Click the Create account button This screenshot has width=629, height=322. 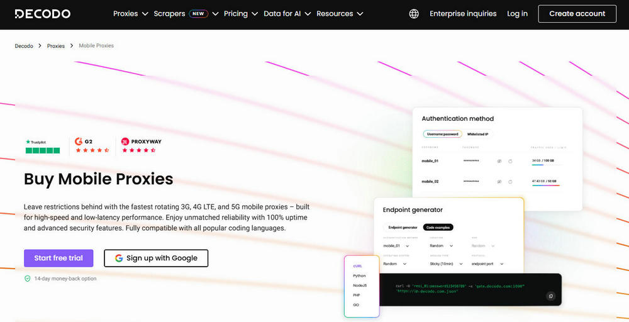(577, 14)
